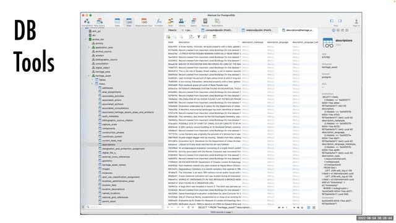
Task: Switch to the descriptions@heritage_asset tab
Action: click(298, 30)
